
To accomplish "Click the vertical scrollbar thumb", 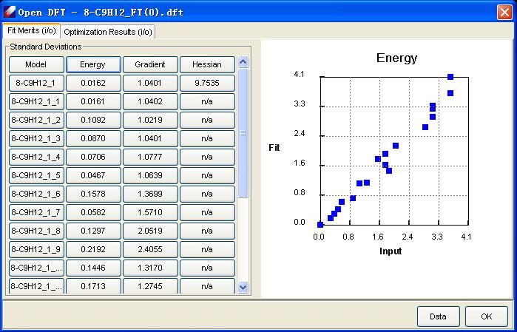I will pyautogui.click(x=243, y=133).
